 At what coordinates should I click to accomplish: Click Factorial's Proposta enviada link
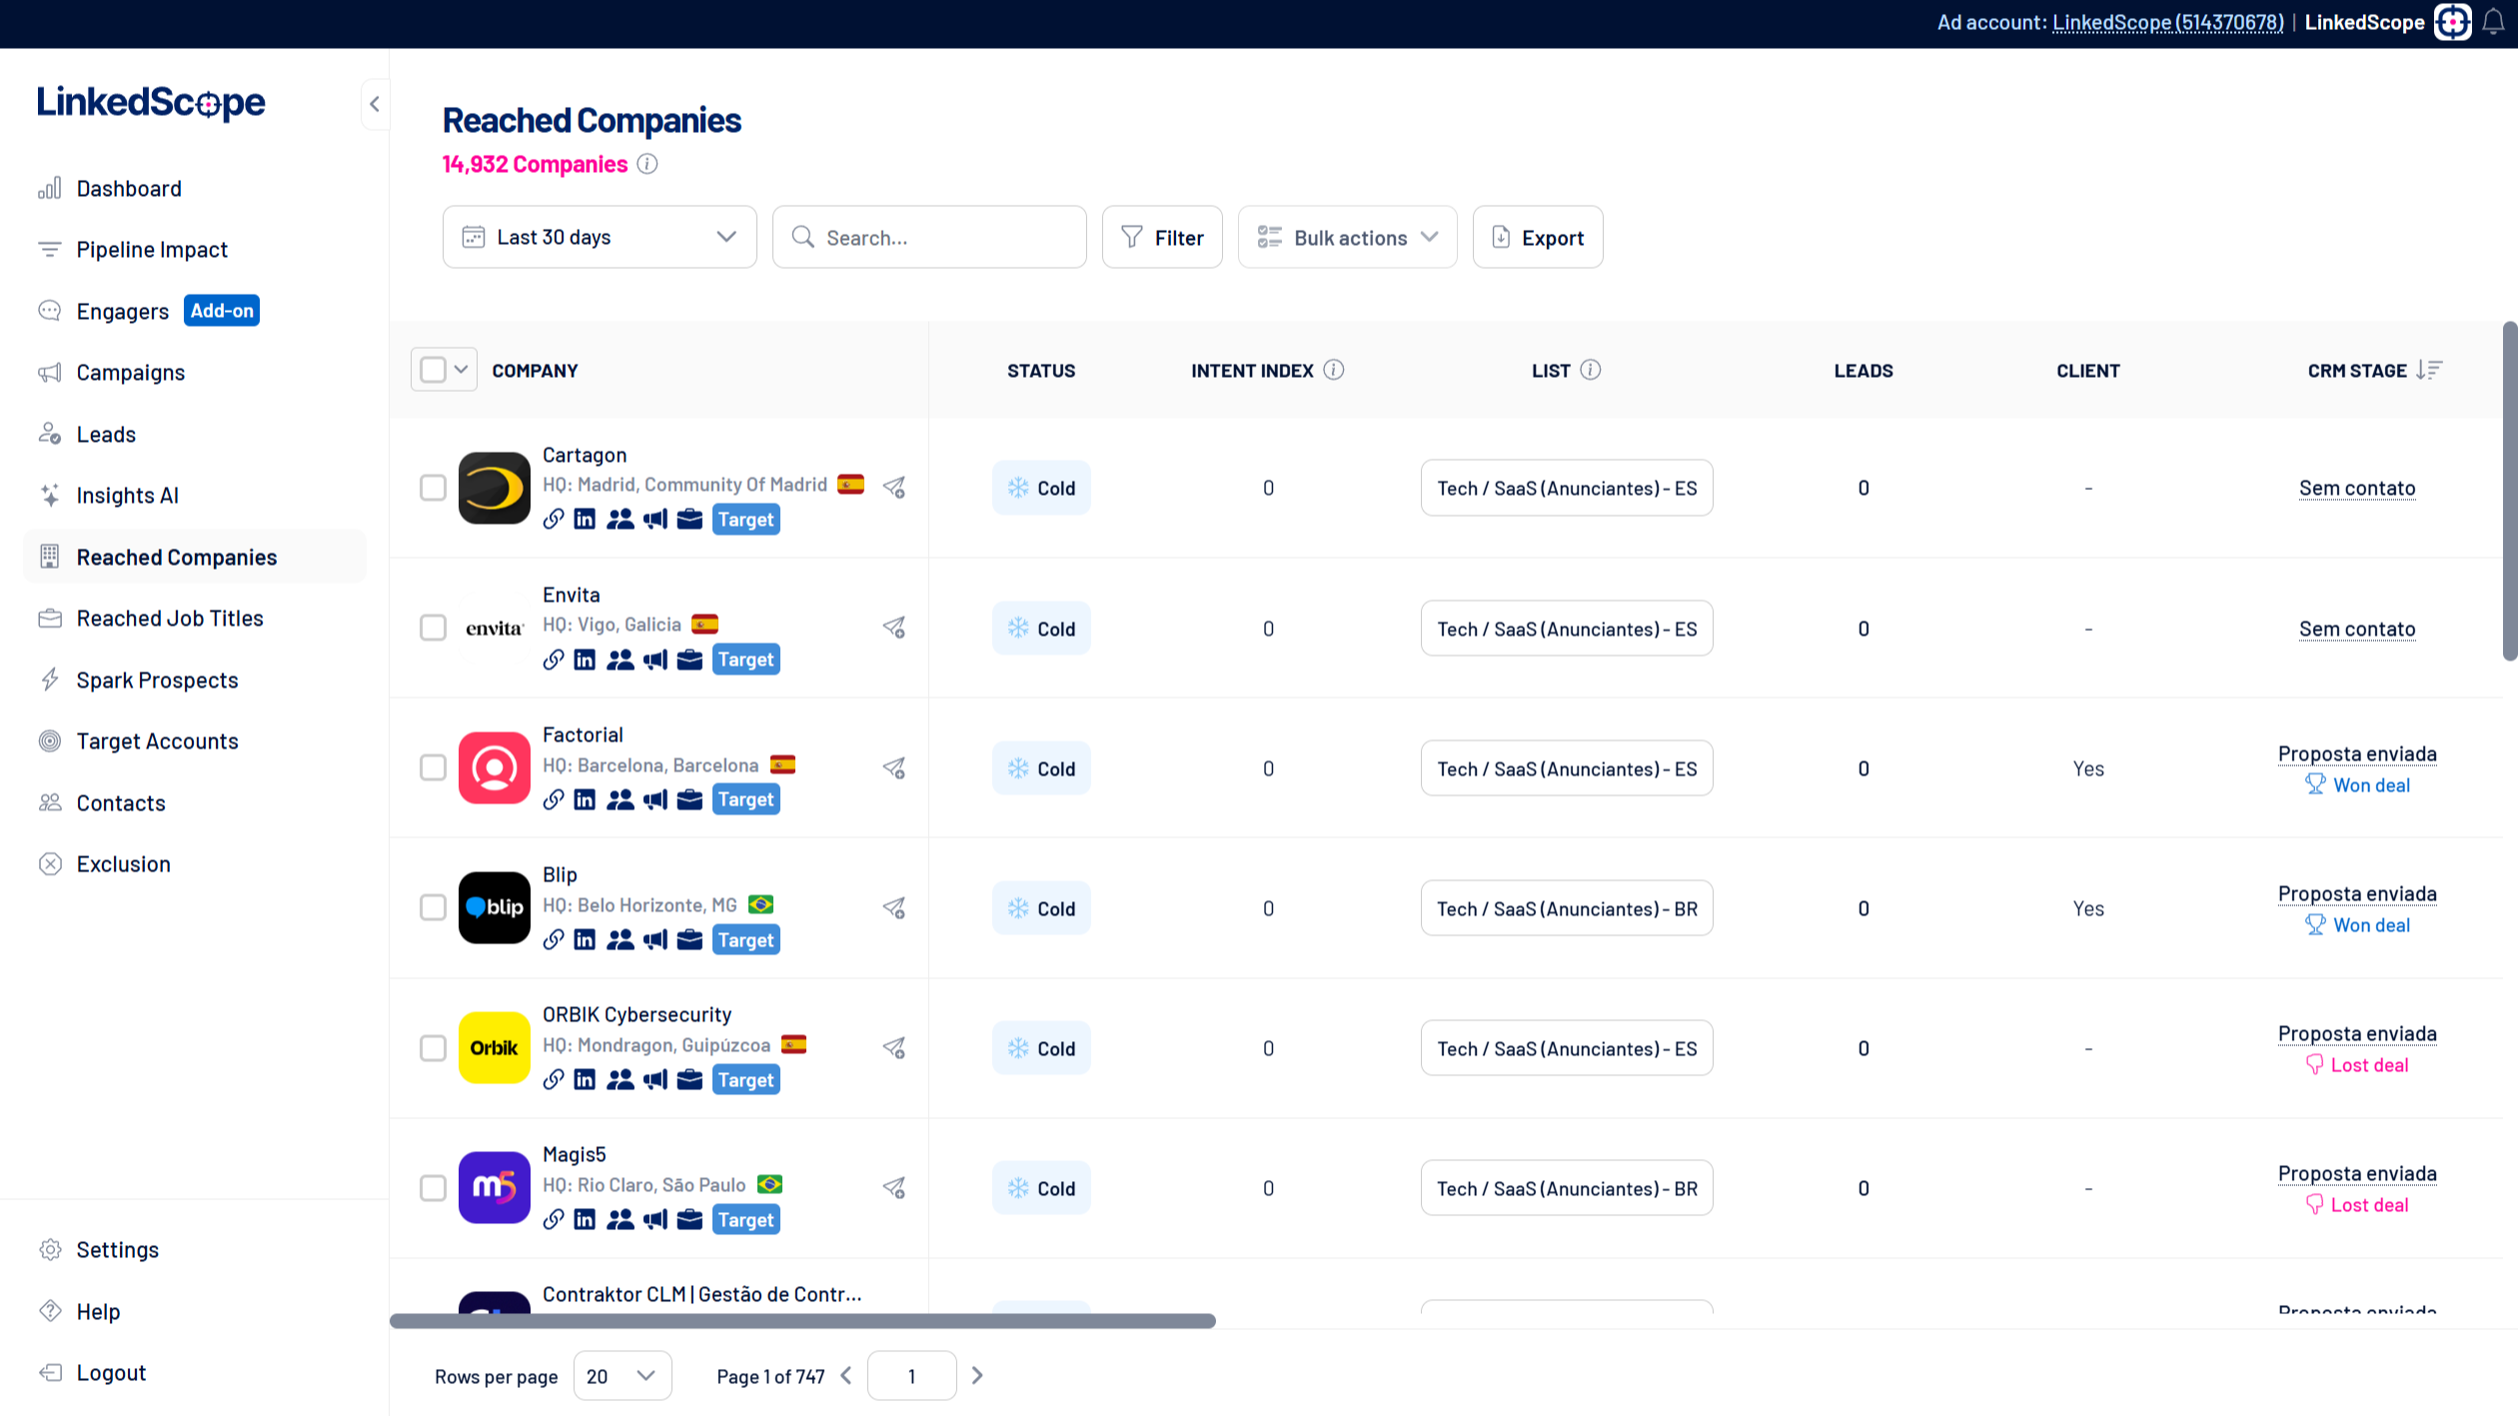pos(2357,753)
